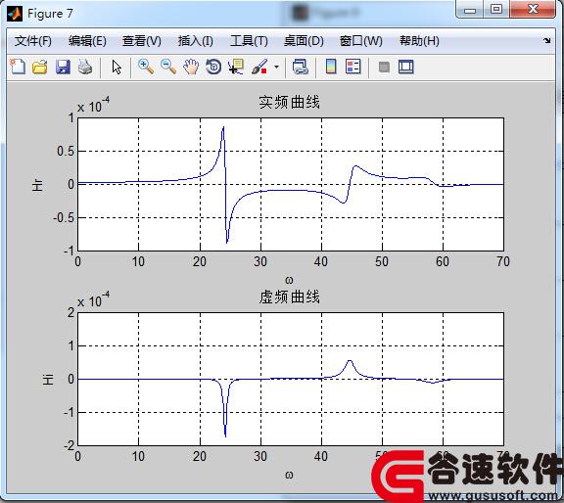Click the ω label under the top plot
Image resolution: width=564 pixels, height=503 pixels.
pyautogui.click(x=289, y=280)
